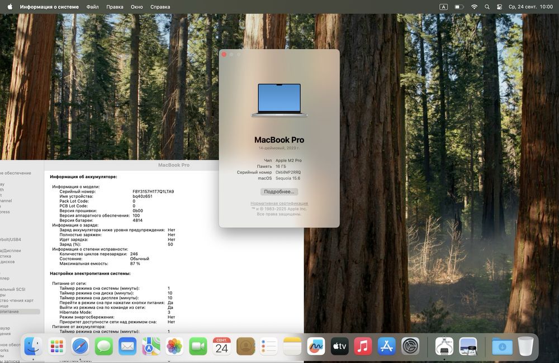This screenshot has width=559, height=363.
Task: Click the MacBook Pro heading in About window
Action: (279, 140)
